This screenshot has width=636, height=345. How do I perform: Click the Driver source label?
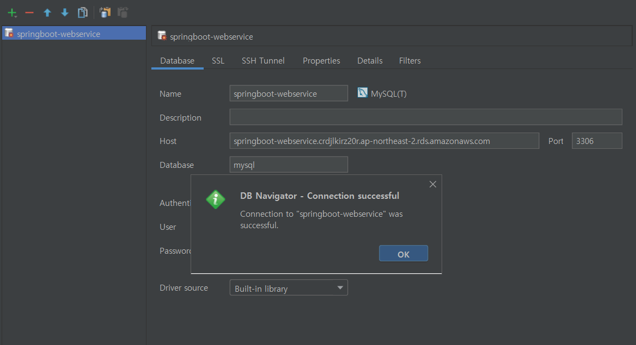(184, 288)
